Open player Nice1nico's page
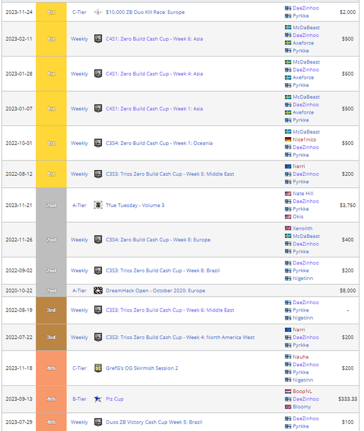The width and height of the screenshot is (364, 431). [304, 140]
